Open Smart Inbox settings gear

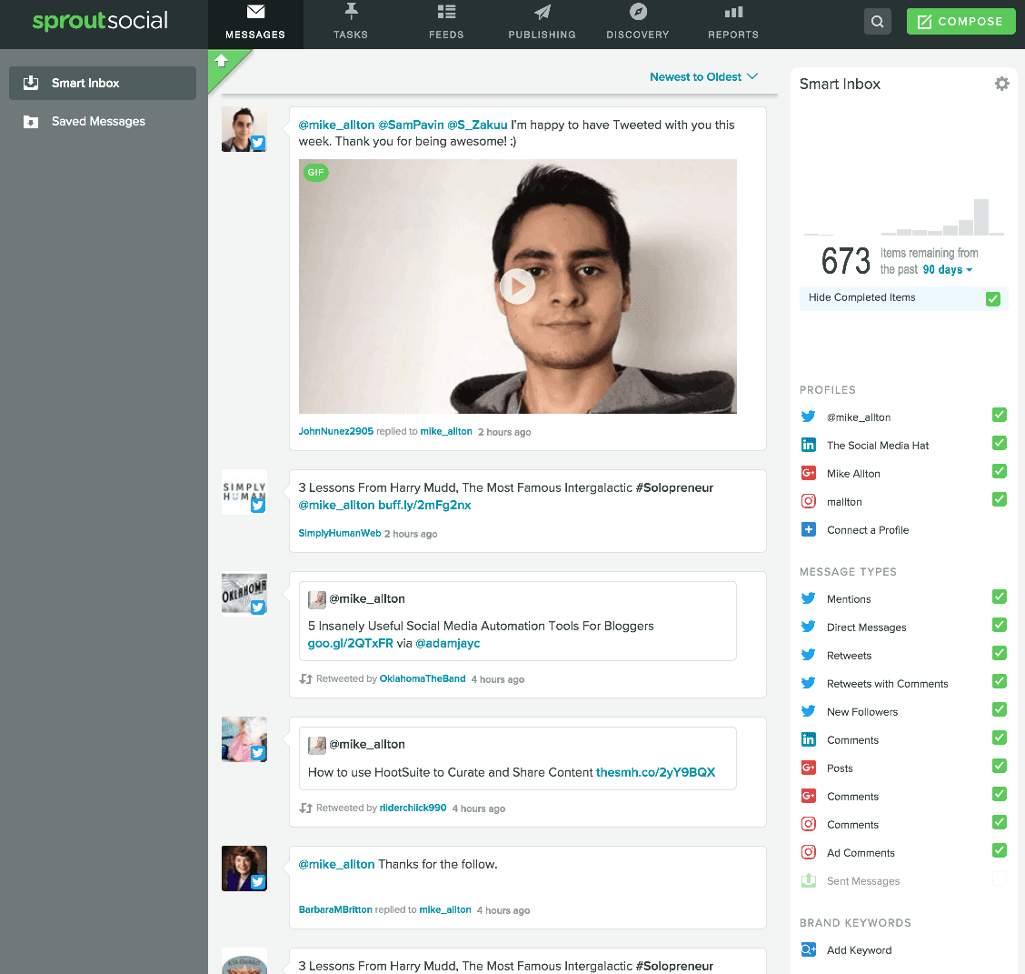1001,84
